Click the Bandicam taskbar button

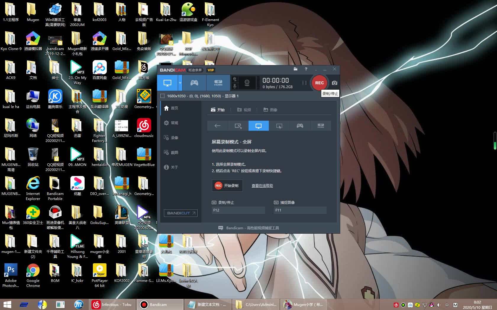point(161,304)
